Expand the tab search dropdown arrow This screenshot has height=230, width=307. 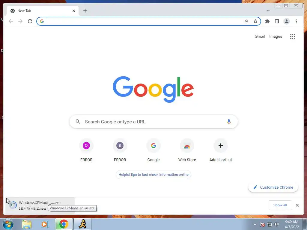click(x=268, y=11)
